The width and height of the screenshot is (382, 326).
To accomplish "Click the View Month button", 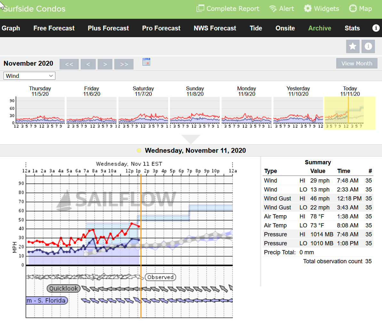I will click(x=357, y=63).
